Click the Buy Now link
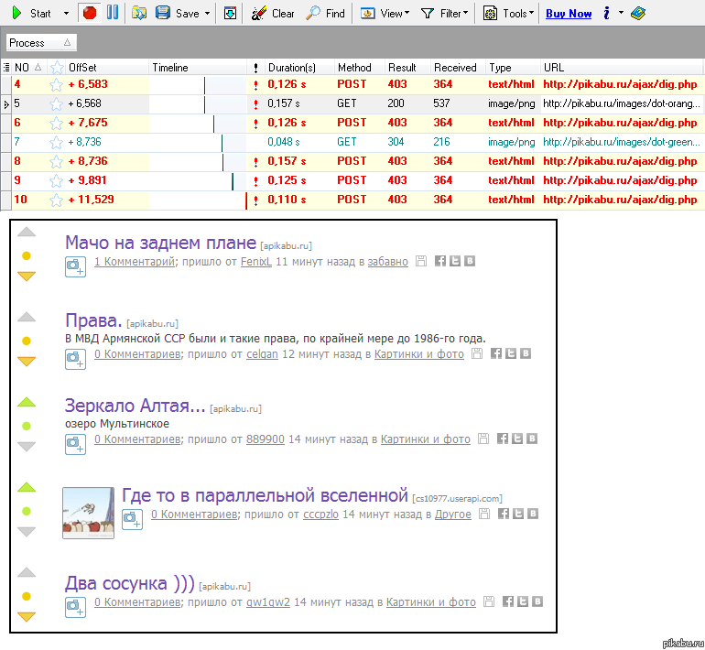The height and width of the screenshot is (650, 705). 569,14
